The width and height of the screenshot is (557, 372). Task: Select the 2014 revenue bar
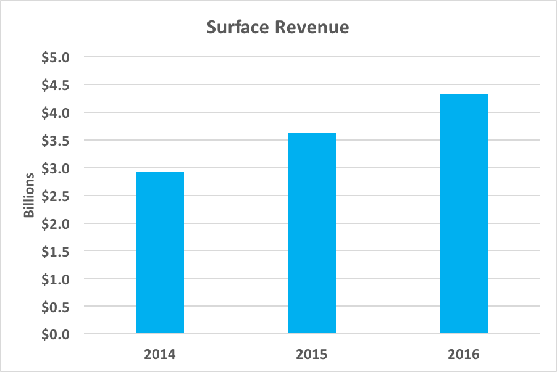[x=159, y=253]
